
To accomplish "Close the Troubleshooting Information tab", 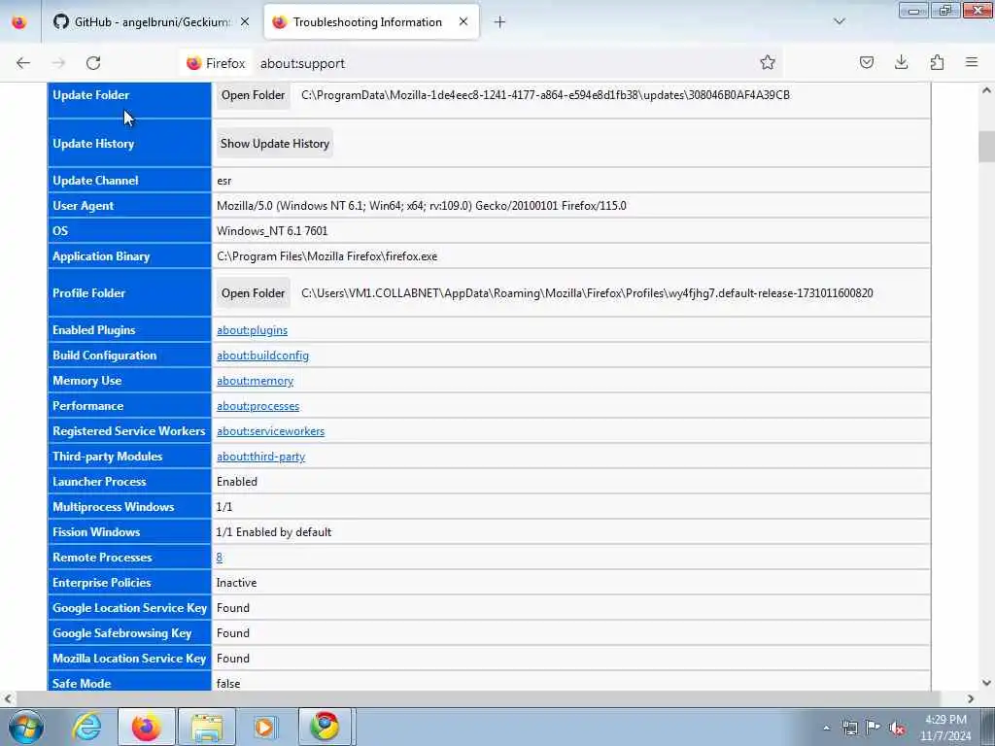I will (463, 21).
